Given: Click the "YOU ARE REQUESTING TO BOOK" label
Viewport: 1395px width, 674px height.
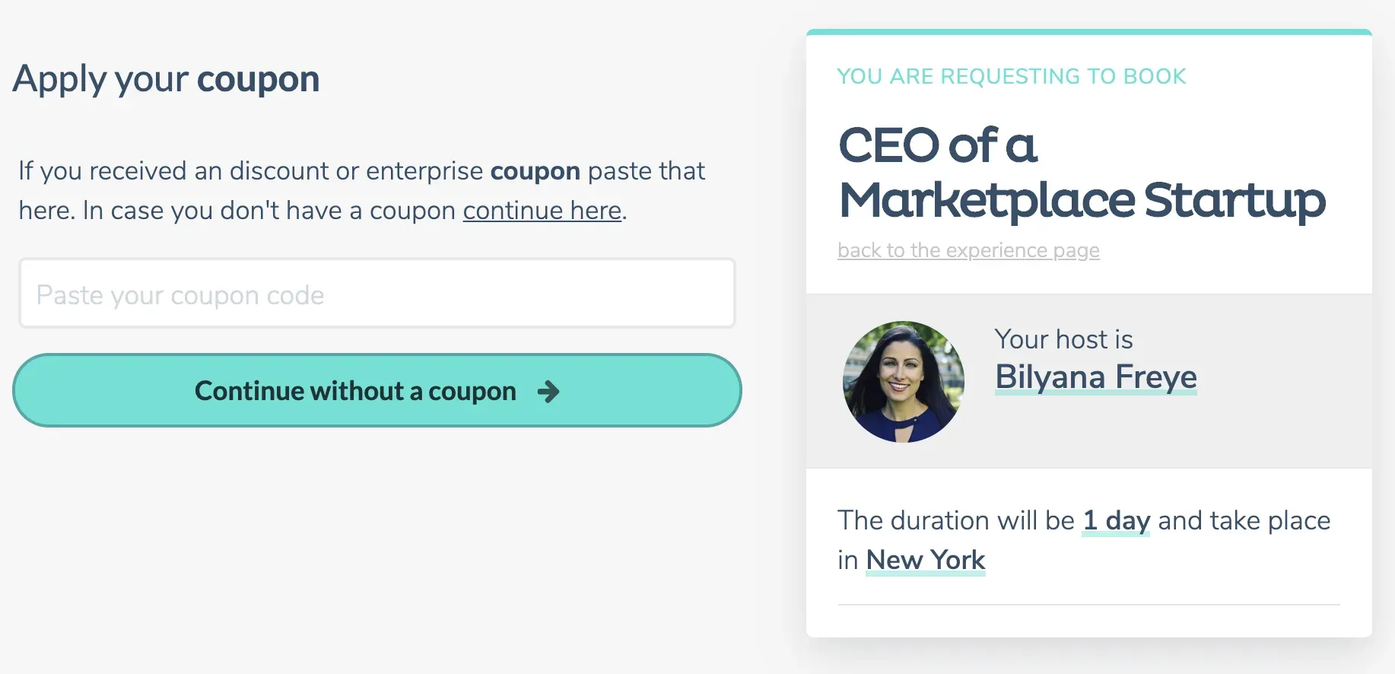Looking at the screenshot, I should click(1011, 77).
